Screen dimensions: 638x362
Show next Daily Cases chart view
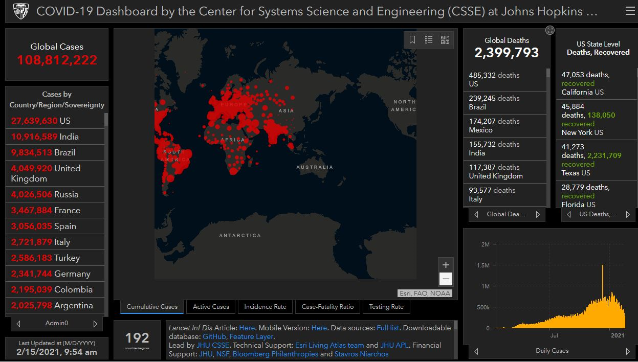(628, 351)
